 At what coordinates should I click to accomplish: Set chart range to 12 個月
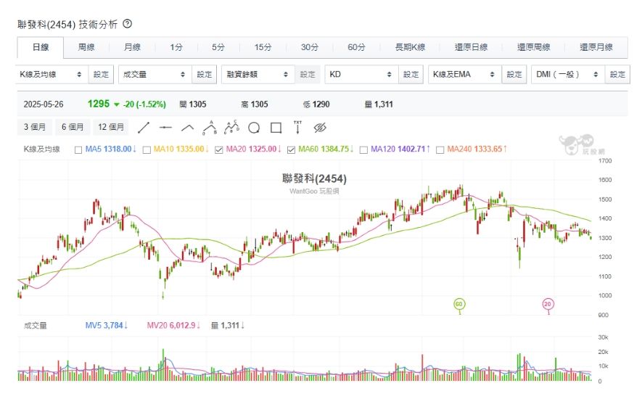click(x=110, y=127)
